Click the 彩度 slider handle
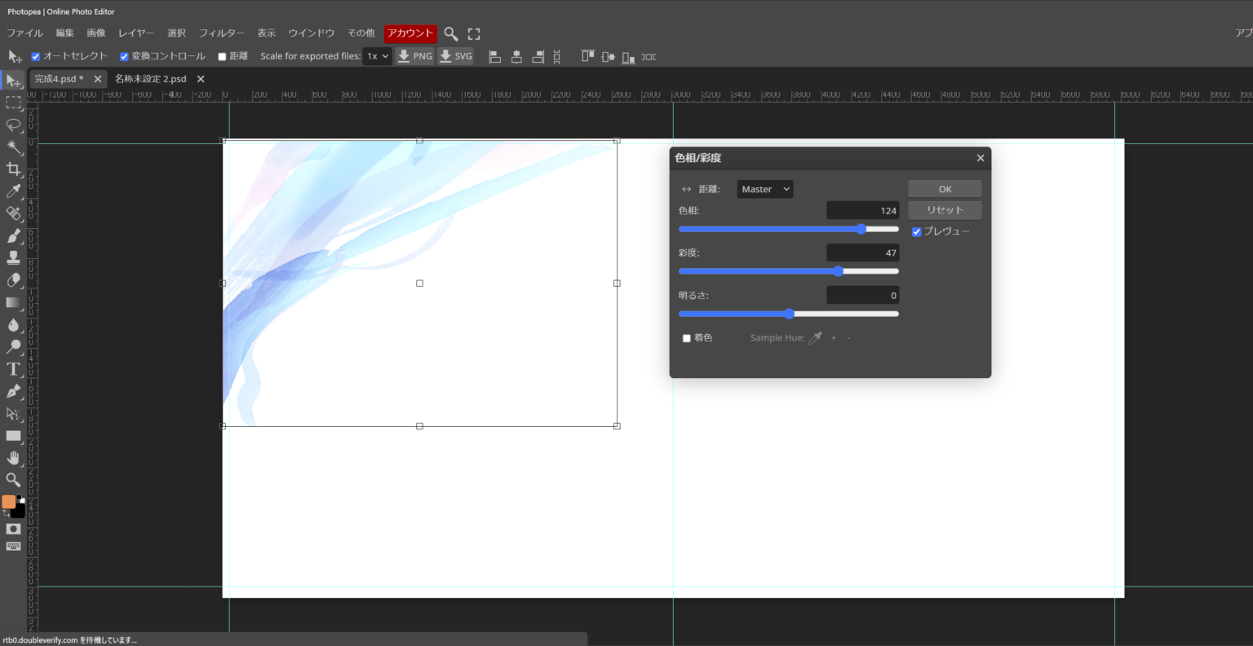The height and width of the screenshot is (646, 1253). 838,271
